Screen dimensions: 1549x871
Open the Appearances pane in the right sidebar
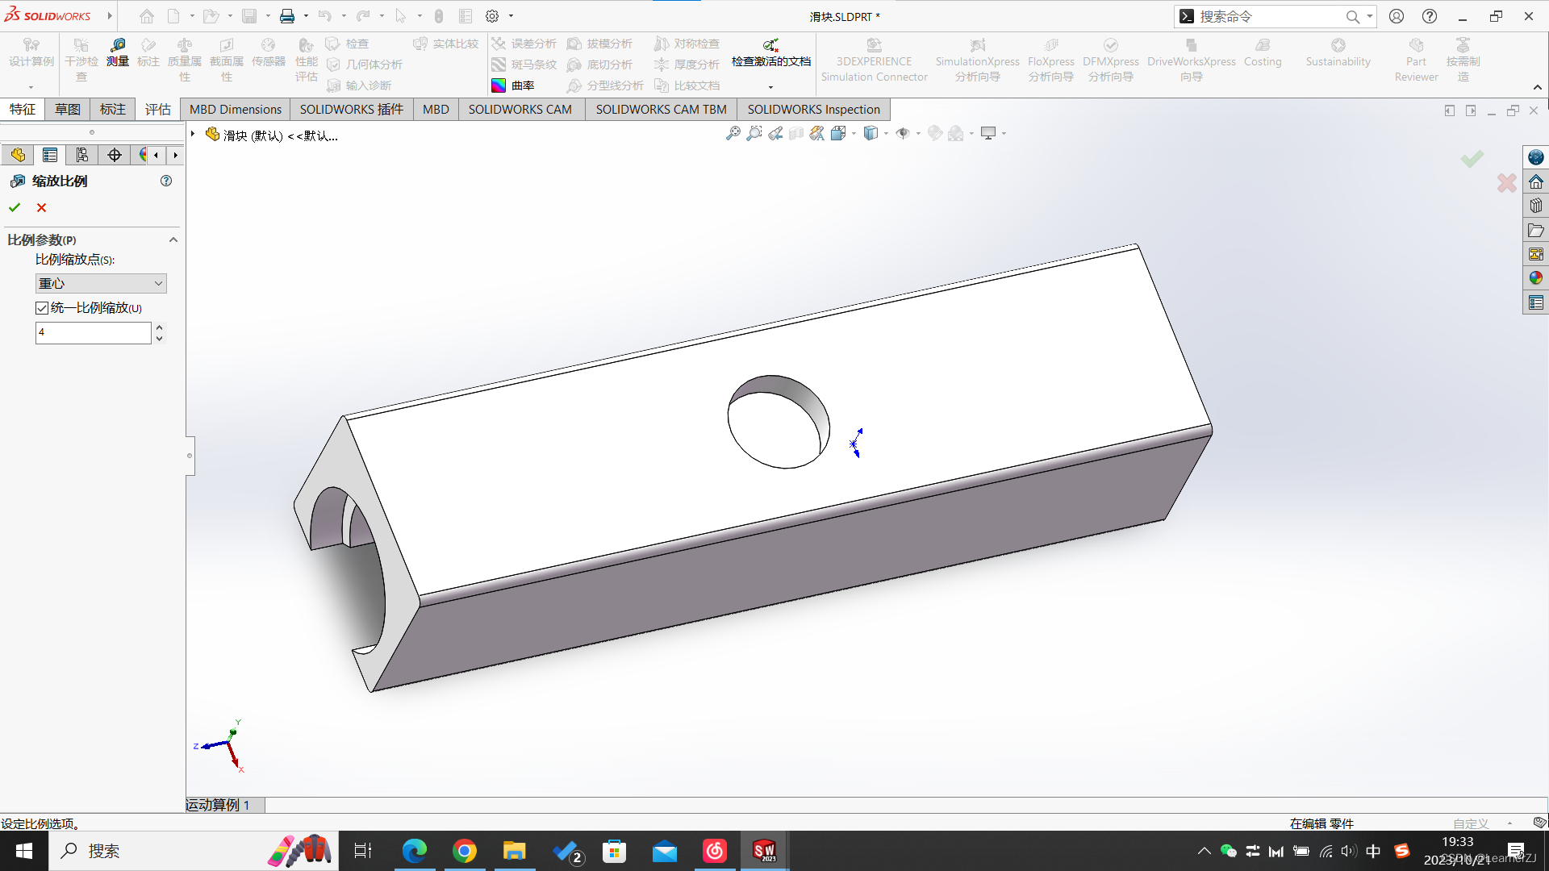(x=1535, y=278)
